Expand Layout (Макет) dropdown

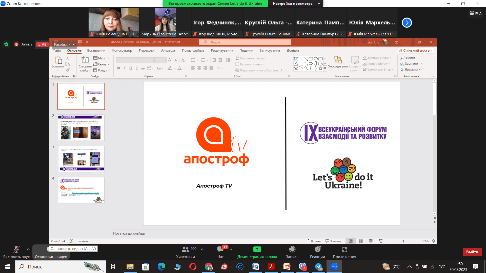(101, 58)
